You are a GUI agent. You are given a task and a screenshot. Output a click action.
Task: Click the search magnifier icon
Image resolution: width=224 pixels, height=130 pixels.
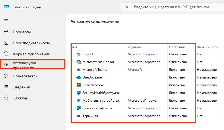(x=127, y=7)
